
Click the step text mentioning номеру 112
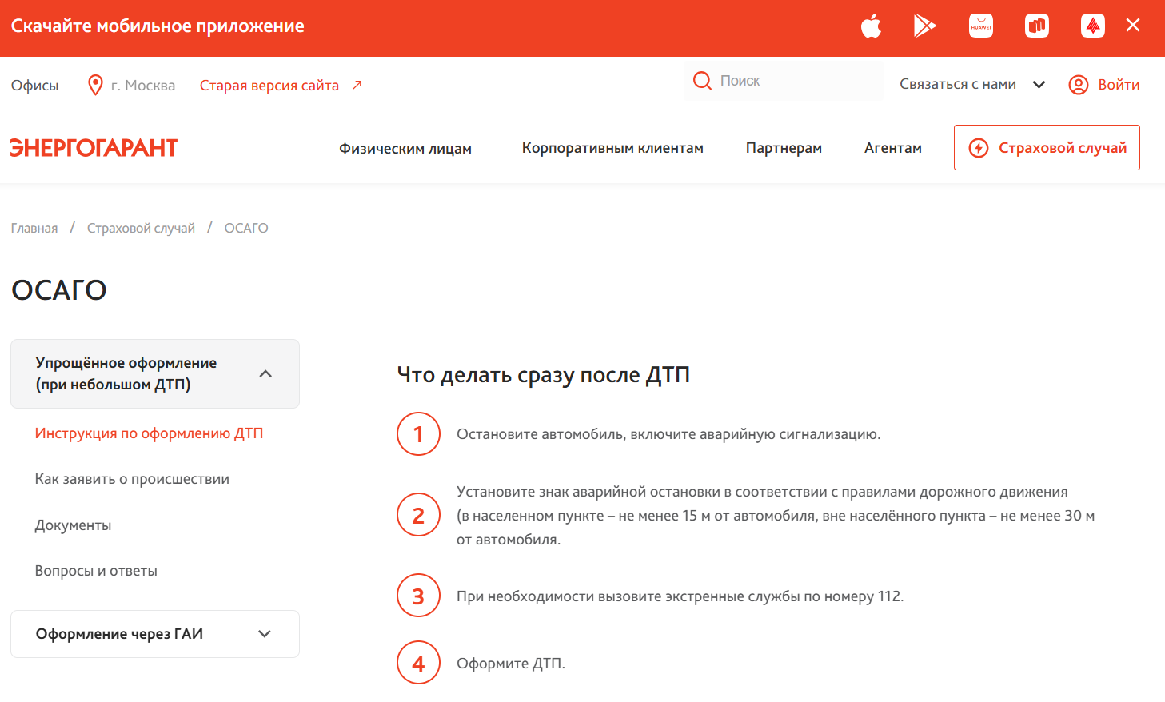tap(680, 596)
